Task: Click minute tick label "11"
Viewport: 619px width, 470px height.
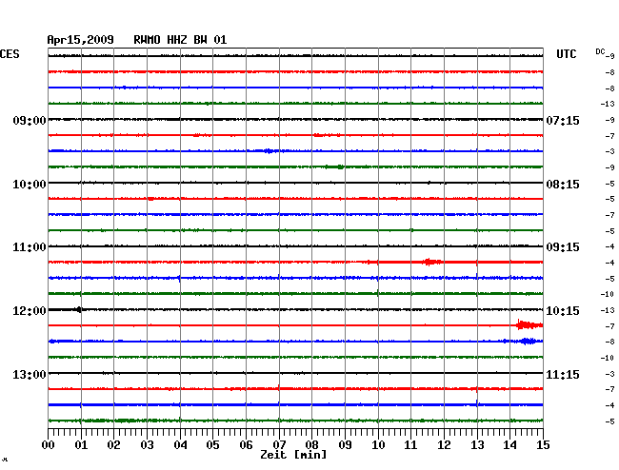Action: (410, 444)
